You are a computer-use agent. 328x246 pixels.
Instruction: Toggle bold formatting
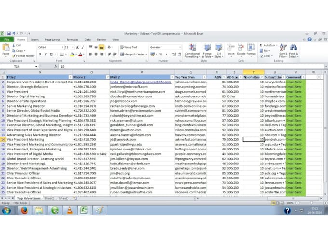pyautogui.click(x=40, y=54)
